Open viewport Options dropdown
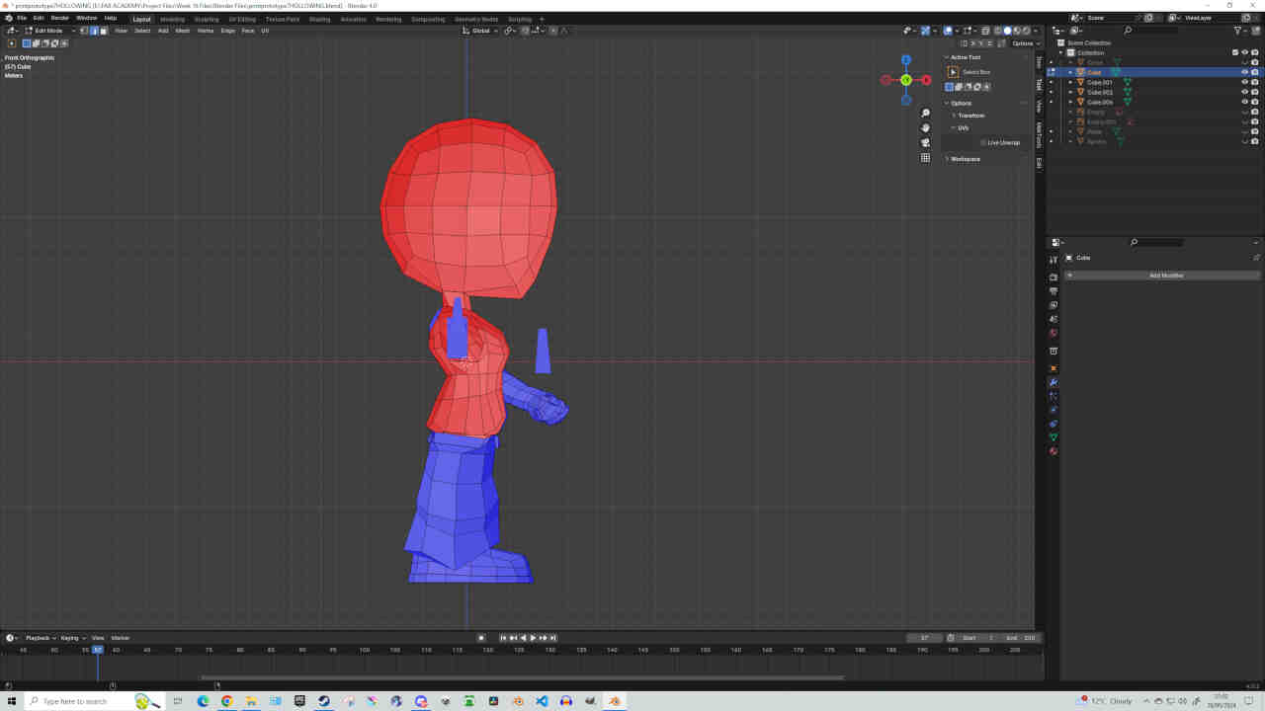 click(1024, 43)
